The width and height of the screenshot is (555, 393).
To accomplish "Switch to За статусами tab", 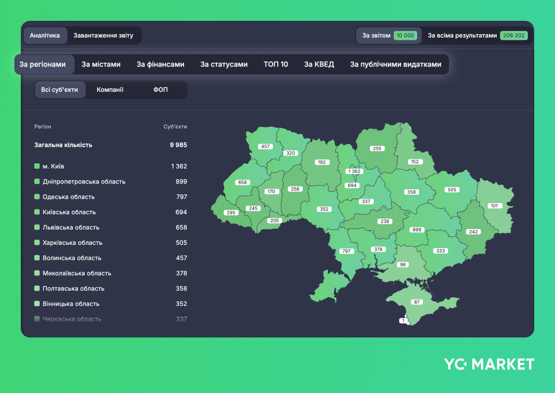I will (224, 64).
